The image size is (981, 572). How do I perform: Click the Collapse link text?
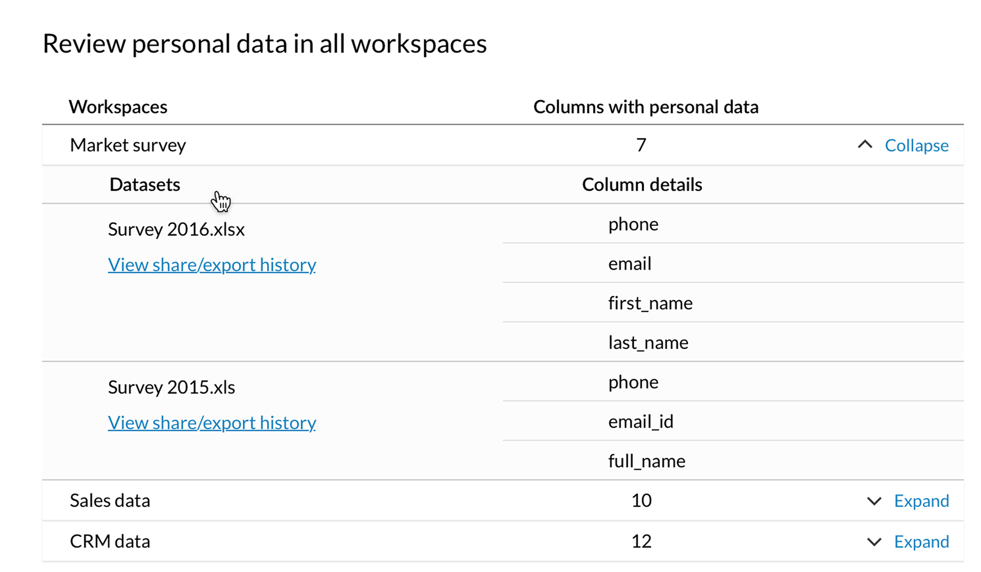[x=916, y=145]
